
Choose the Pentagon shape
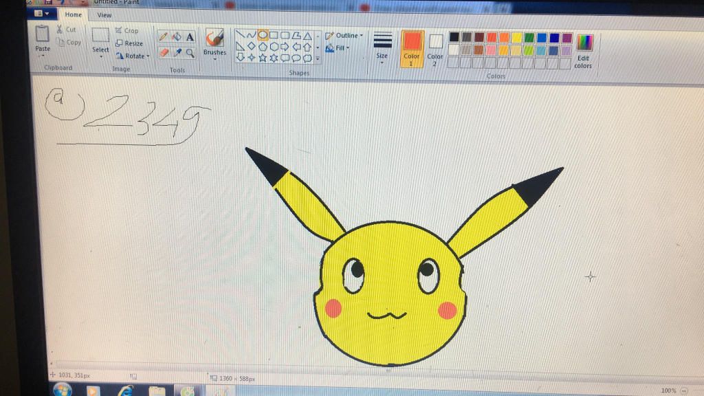[263, 46]
